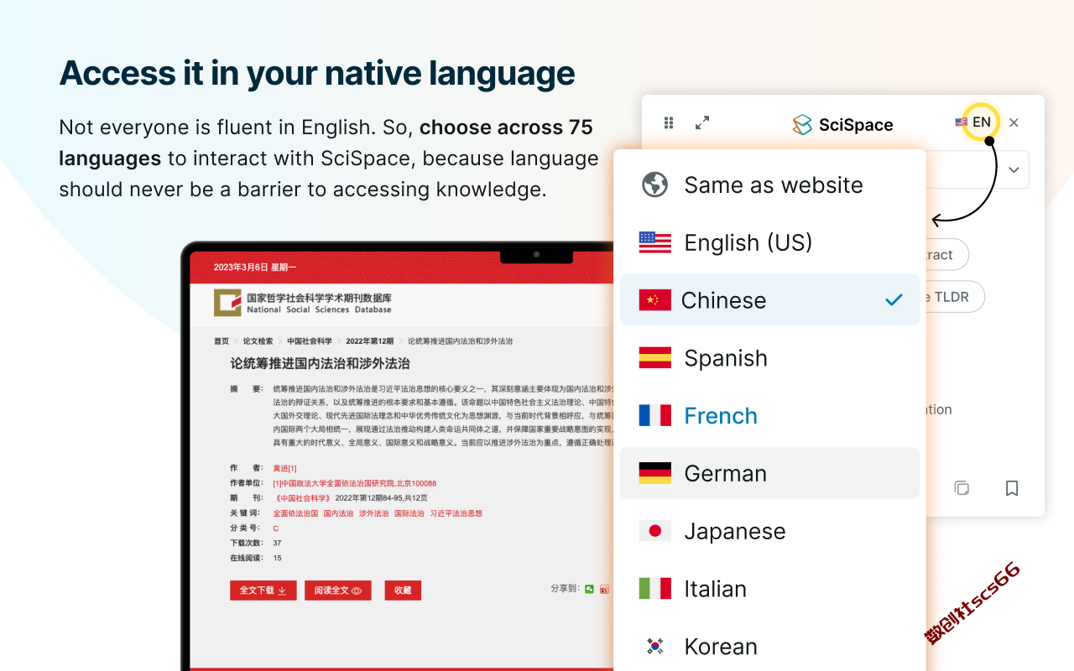The width and height of the screenshot is (1074, 671).
Task: Open the 2022年第12期 breadcrumb link
Action: pos(369,341)
